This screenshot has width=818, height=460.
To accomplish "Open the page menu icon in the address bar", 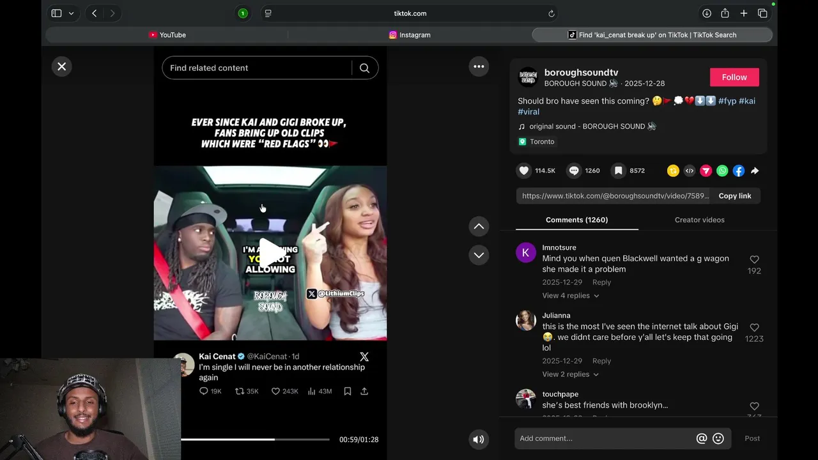I will (268, 13).
